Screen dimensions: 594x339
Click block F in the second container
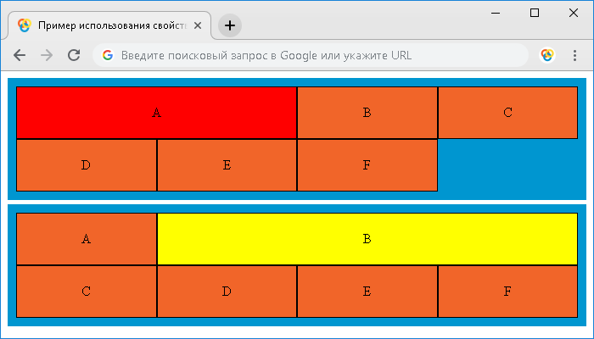click(x=507, y=292)
